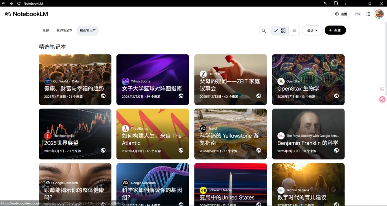Click The Royal Society logo icon

281,136
